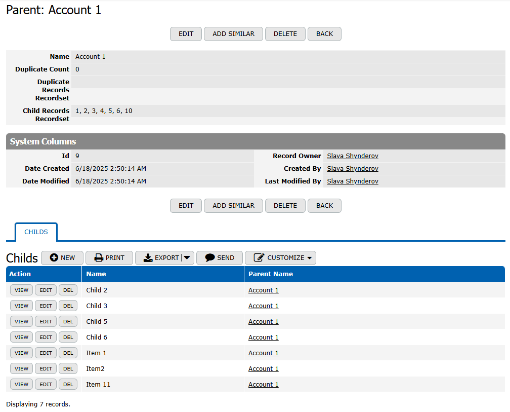The image size is (510, 412).
Task: Open the Record Owner Slava Shynderov link
Action: click(352, 156)
